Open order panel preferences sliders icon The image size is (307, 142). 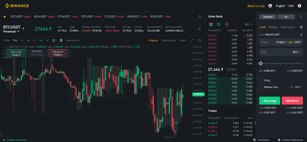301,17
